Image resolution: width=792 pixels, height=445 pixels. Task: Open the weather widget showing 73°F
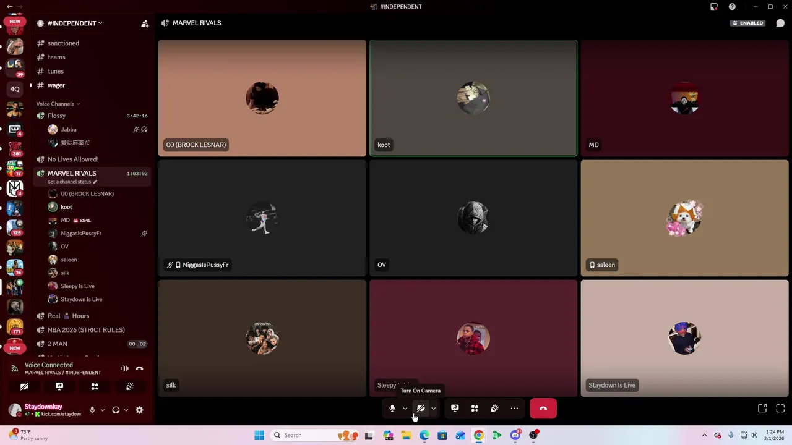28,435
